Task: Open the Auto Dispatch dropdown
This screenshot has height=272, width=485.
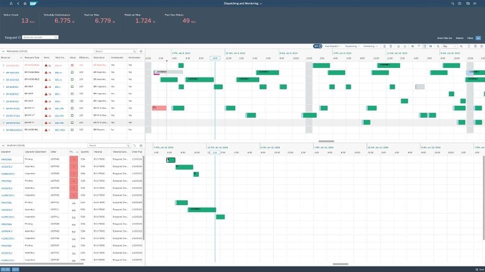Action: pyautogui.click(x=333, y=46)
